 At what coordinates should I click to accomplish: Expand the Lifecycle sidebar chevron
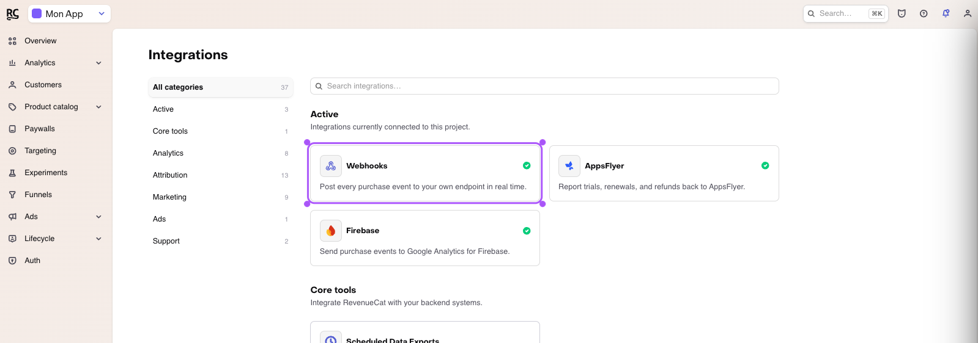click(98, 239)
